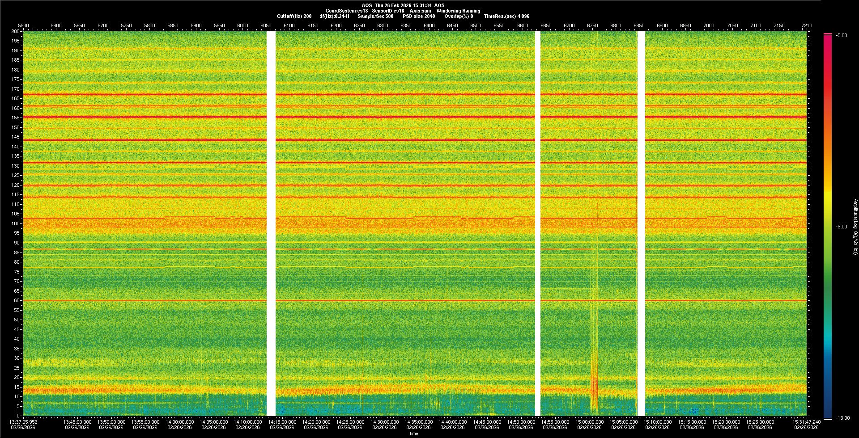
Task: Click the Windowing:Hanning parameter text
Action: (x=458, y=11)
